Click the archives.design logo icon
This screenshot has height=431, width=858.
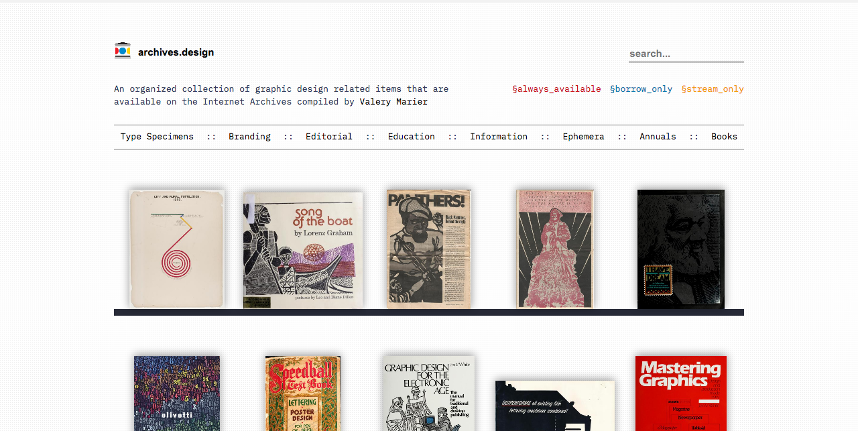[x=123, y=51]
